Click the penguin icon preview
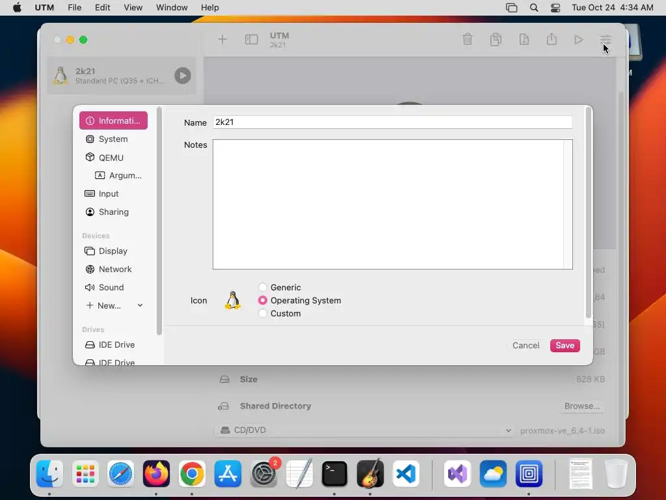The width and height of the screenshot is (666, 500). click(x=232, y=300)
